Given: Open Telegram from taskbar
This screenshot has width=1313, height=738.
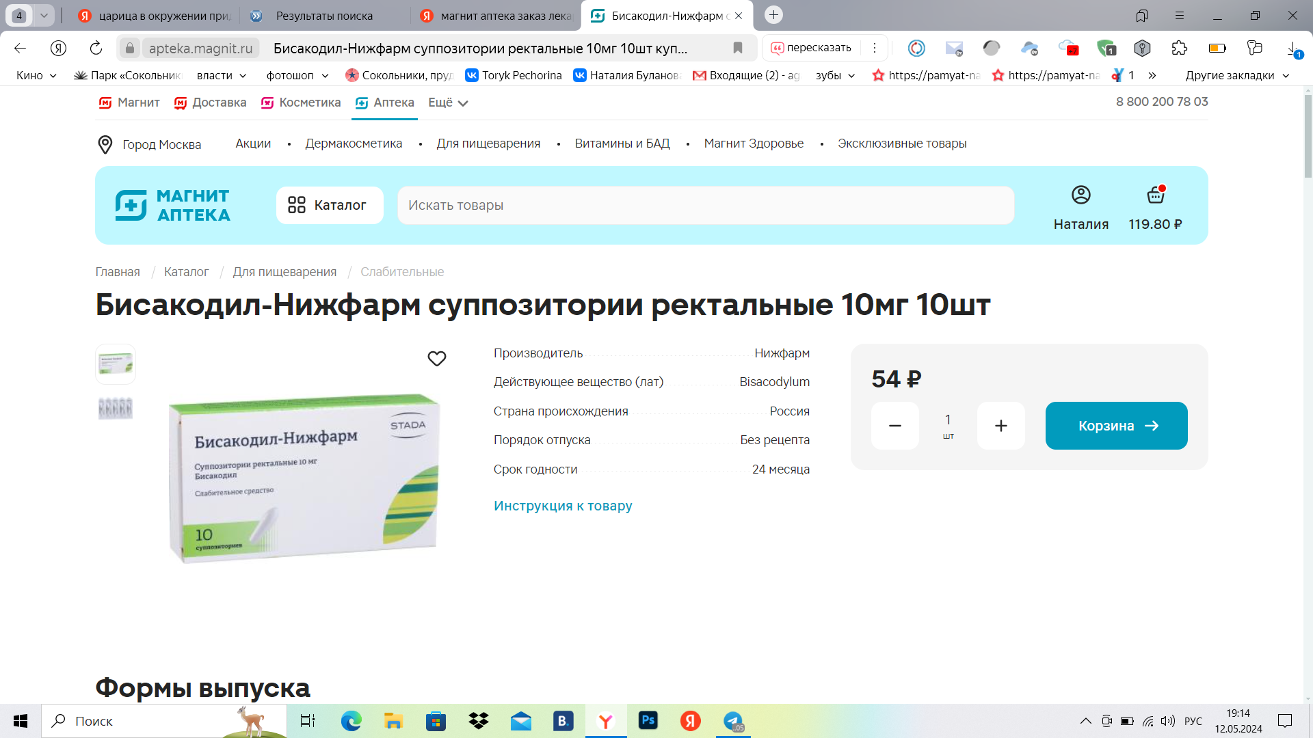Looking at the screenshot, I should [x=733, y=721].
